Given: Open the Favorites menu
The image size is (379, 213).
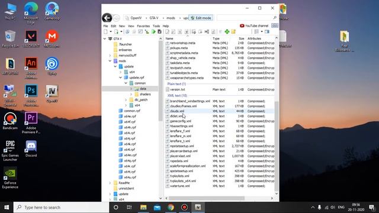Looking at the screenshot, I should point(143,26).
